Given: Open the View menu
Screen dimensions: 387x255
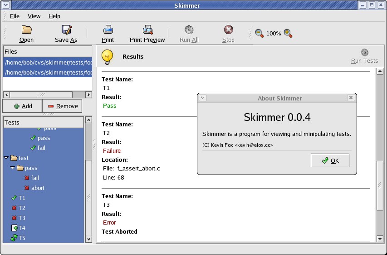Looking at the screenshot, I should [x=34, y=16].
